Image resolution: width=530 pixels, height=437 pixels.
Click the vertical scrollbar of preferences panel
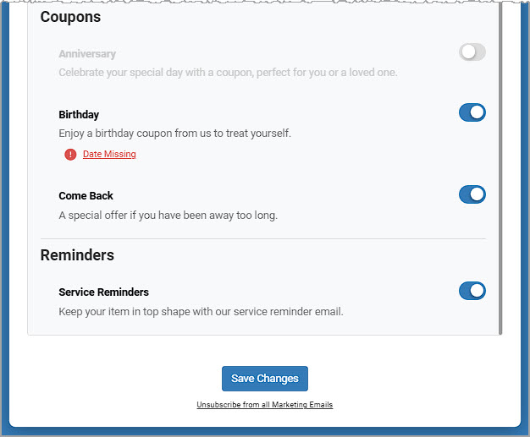(500, 169)
